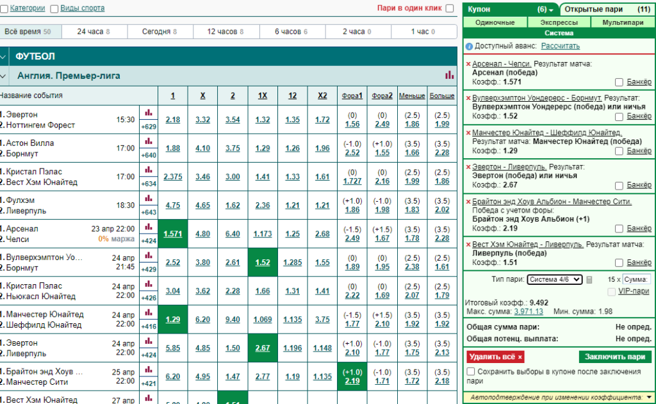Image resolution: width=656 pixels, height=404 pixels.
Task: Select the Мультипари tab
Action: point(623,22)
